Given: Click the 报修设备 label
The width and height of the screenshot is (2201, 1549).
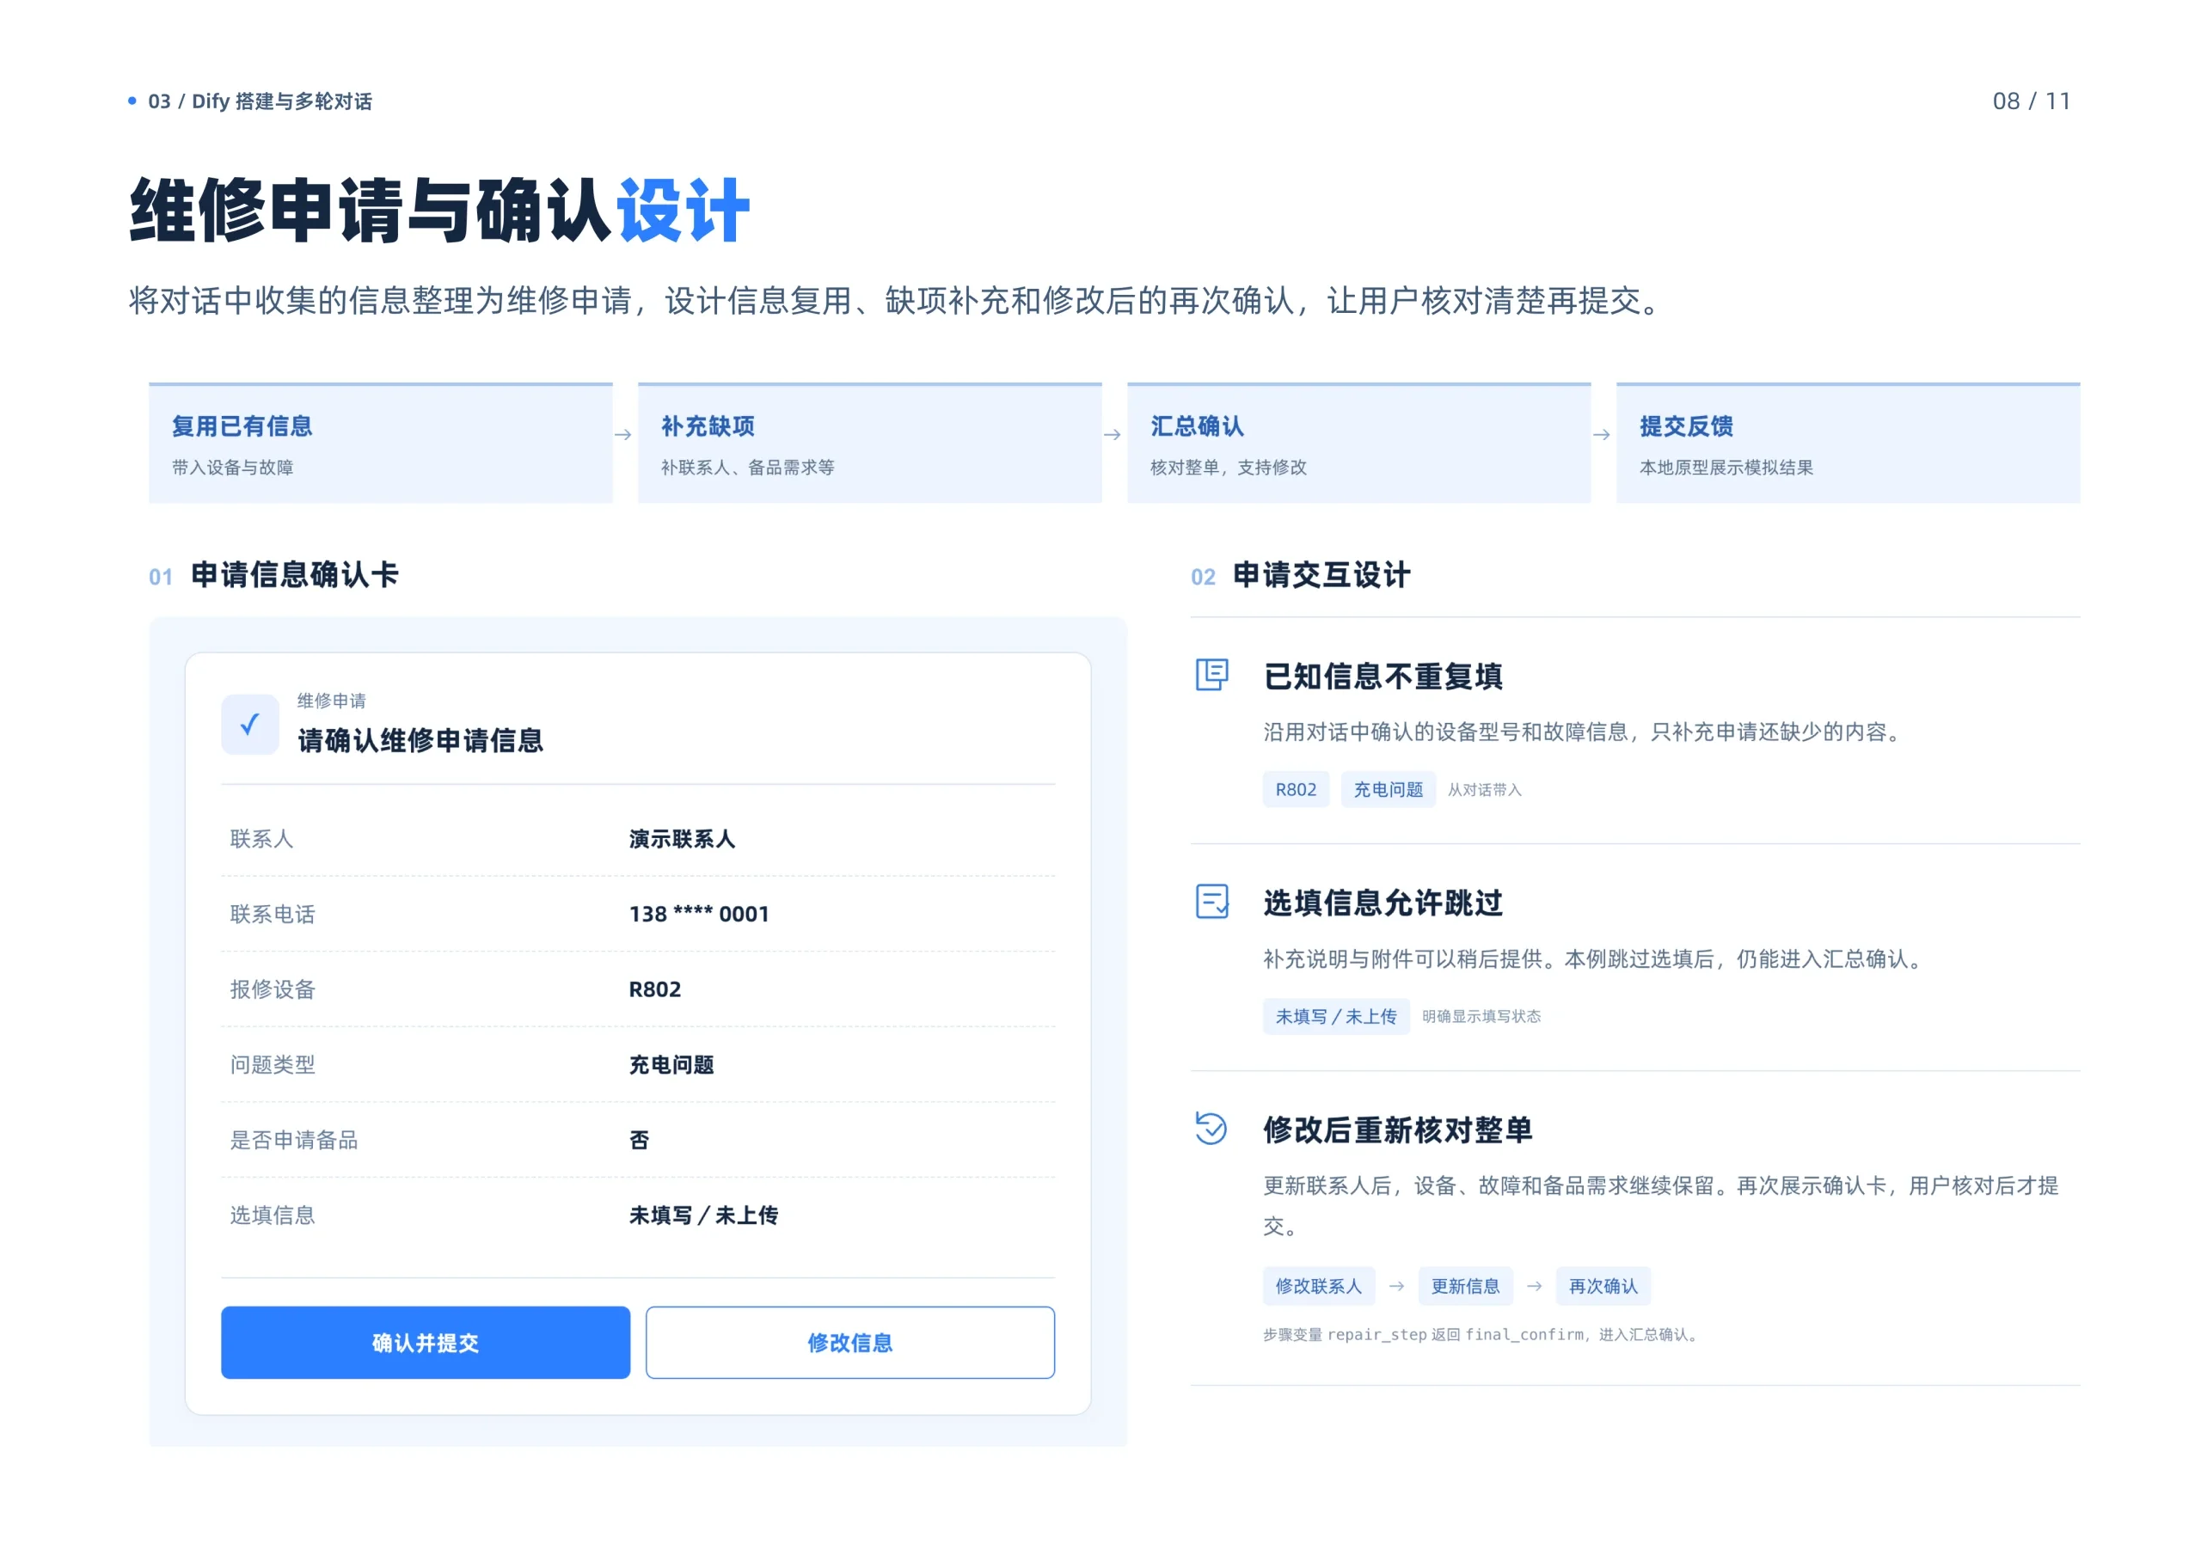Looking at the screenshot, I should (x=273, y=989).
